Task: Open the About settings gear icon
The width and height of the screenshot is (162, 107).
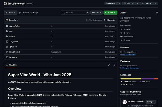Action: tap(157, 13)
